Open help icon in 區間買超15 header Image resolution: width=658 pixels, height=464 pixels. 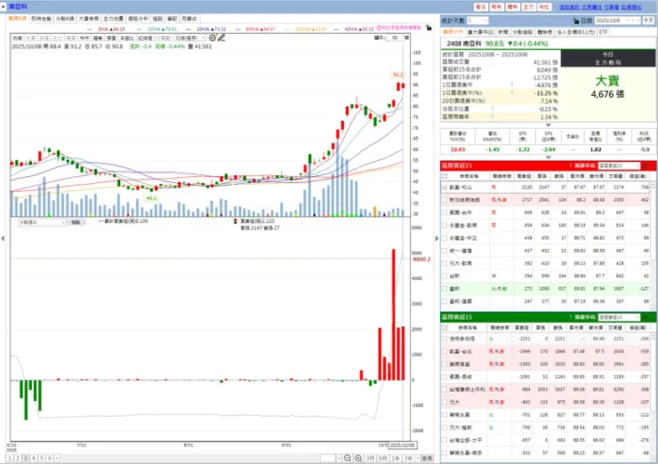[x=570, y=165]
